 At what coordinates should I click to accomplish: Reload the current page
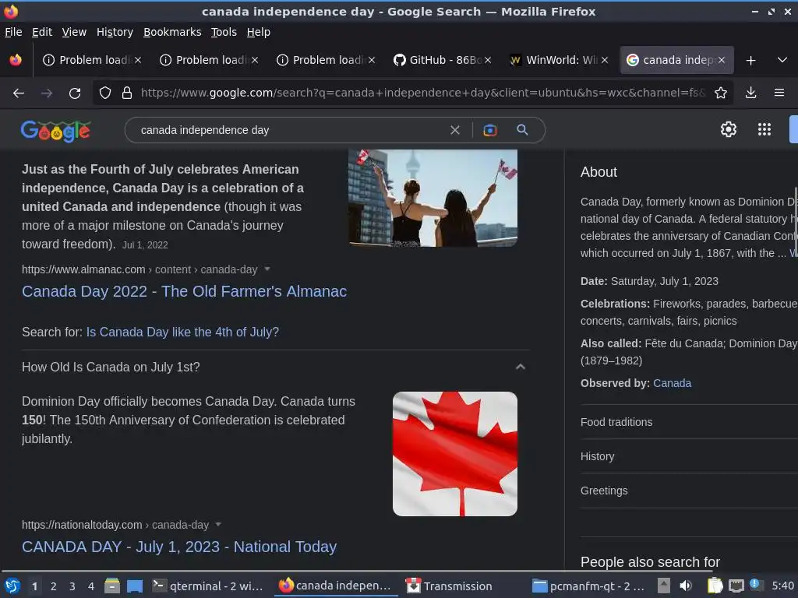coord(75,93)
